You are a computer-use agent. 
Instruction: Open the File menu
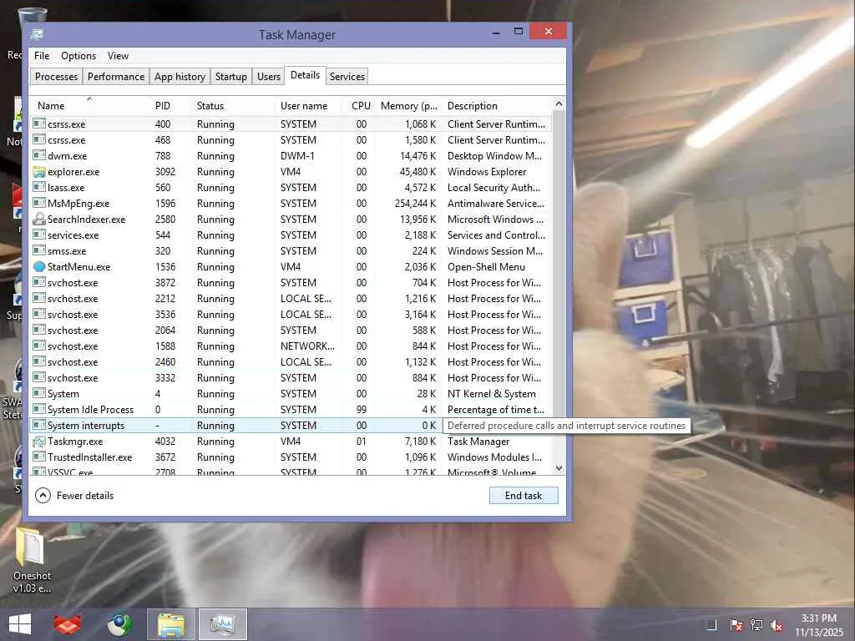(42, 56)
